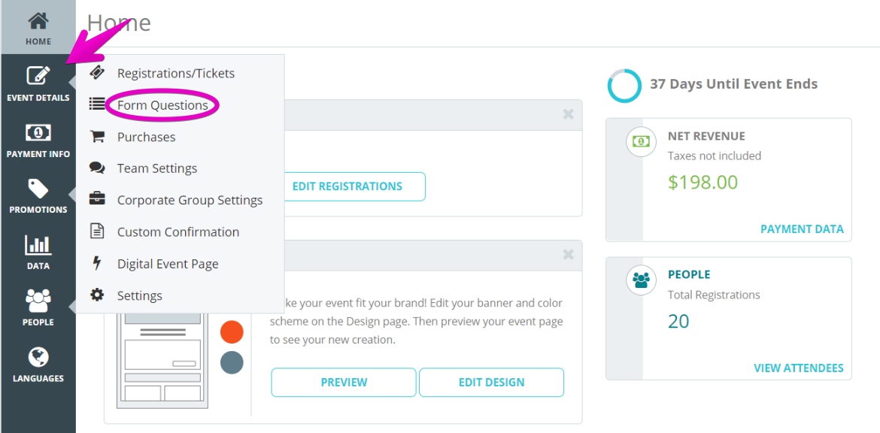Image resolution: width=880 pixels, height=433 pixels.
Task: Click the Home icon in sidebar
Action: tap(38, 21)
